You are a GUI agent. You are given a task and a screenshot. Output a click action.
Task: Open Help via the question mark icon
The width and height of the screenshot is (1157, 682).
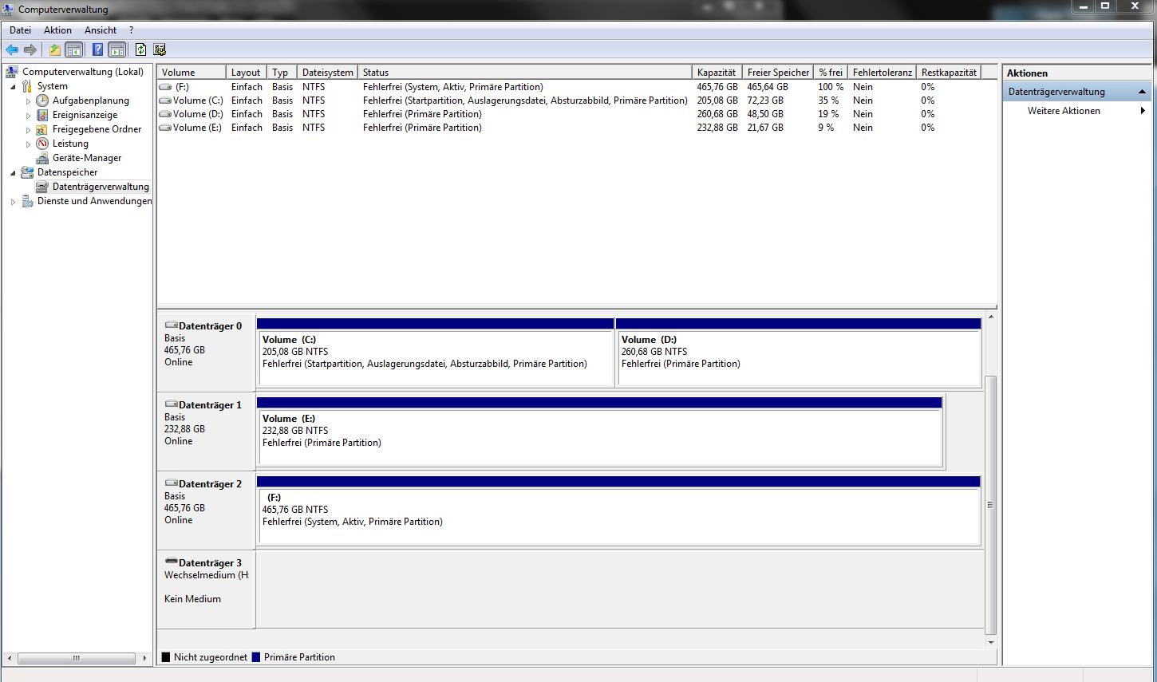97,49
